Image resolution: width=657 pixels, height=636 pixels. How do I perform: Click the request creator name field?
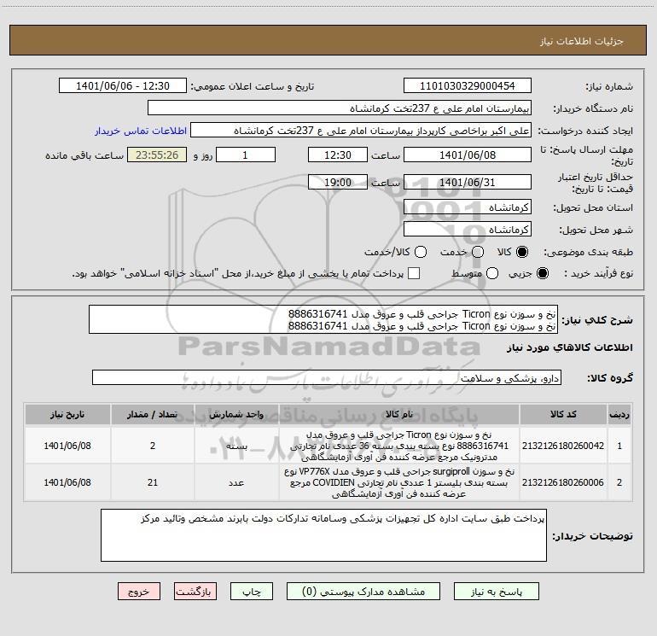[x=361, y=130]
